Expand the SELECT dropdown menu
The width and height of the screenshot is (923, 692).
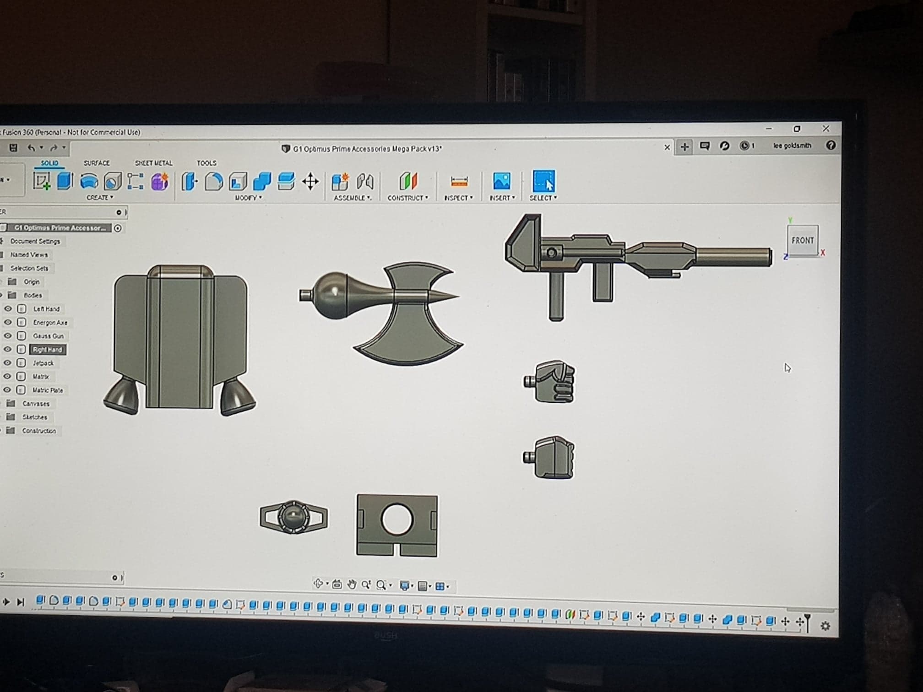543,198
